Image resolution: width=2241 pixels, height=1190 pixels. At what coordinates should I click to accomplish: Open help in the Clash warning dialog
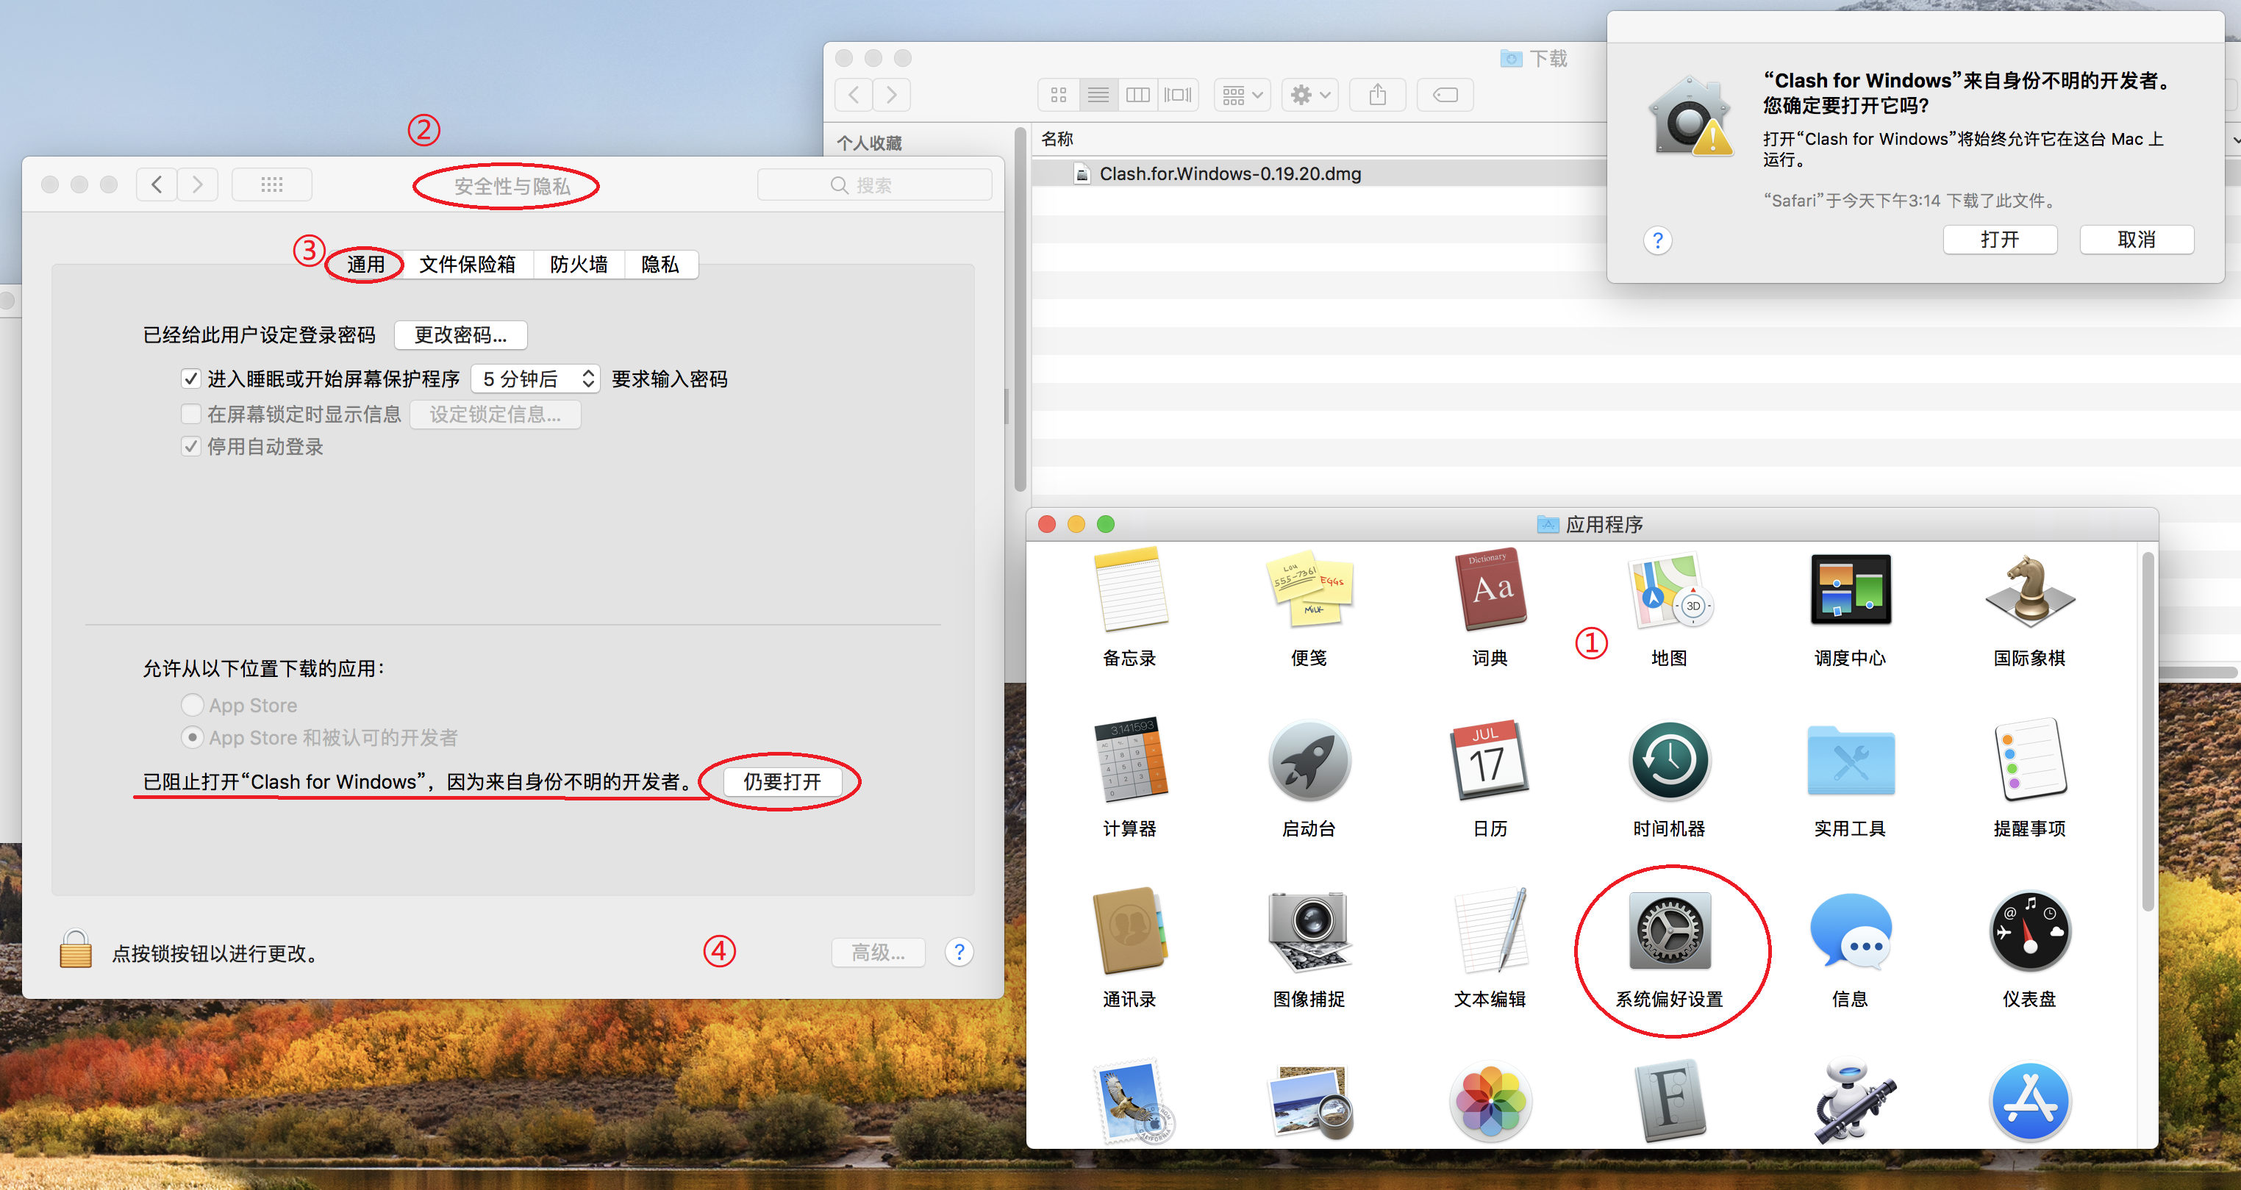[x=1658, y=240]
